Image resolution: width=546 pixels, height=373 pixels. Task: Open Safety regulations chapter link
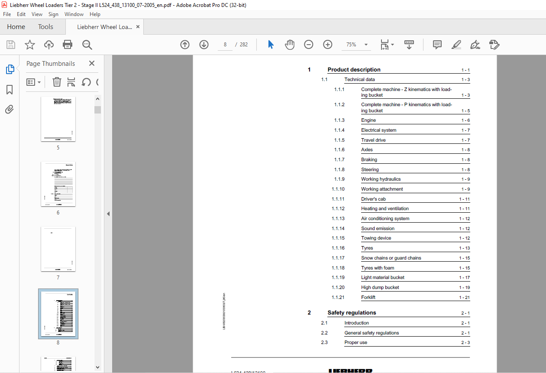(x=352, y=313)
